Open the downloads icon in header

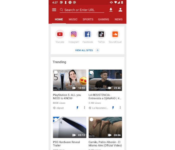[111, 10]
